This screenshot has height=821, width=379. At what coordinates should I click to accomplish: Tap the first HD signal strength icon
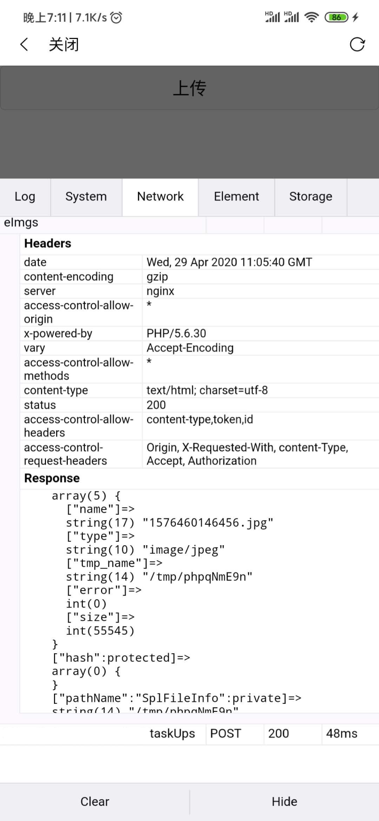[x=272, y=17]
